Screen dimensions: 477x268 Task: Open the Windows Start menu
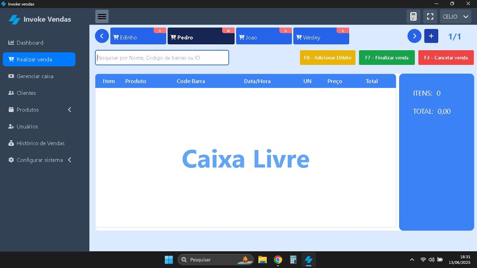click(x=169, y=260)
